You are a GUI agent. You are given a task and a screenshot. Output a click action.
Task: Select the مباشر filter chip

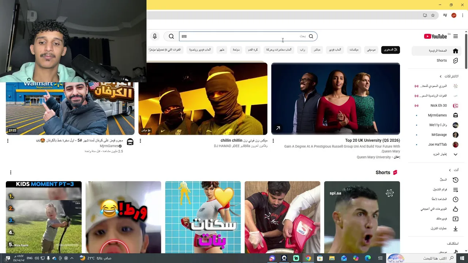click(317, 50)
